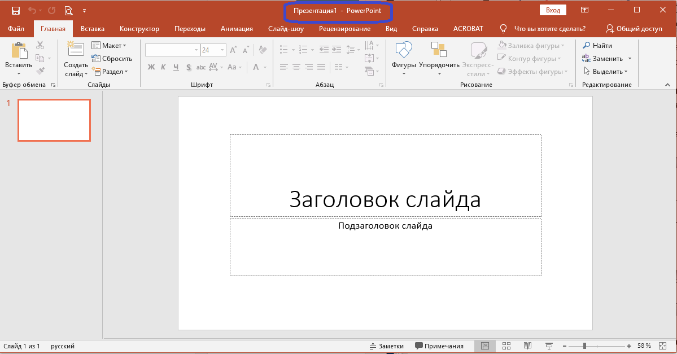Expand the Section (Раздел) dropdown
677x354 pixels.
click(113, 72)
